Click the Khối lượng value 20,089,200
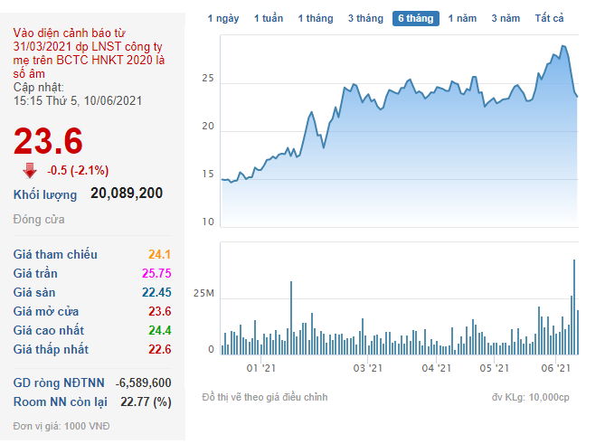Image resolution: width=605 pixels, height=444 pixels. [x=127, y=194]
